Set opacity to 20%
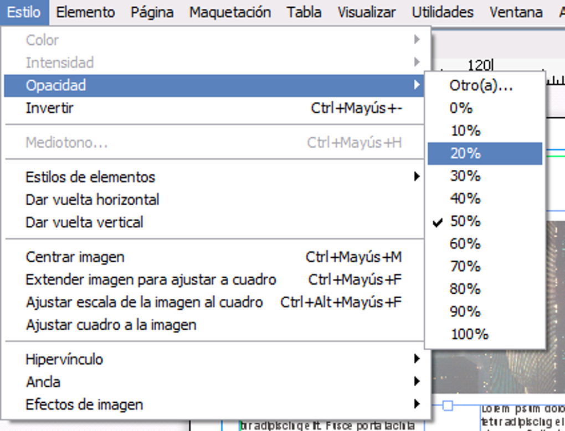This screenshot has width=565, height=431. tap(465, 153)
